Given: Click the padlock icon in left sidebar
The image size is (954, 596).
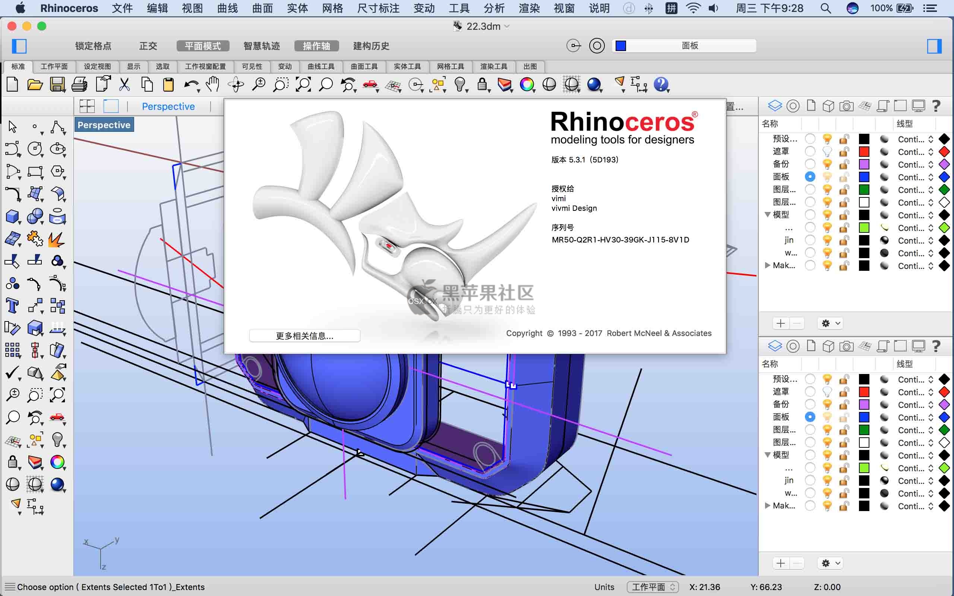Looking at the screenshot, I should 13,462.
